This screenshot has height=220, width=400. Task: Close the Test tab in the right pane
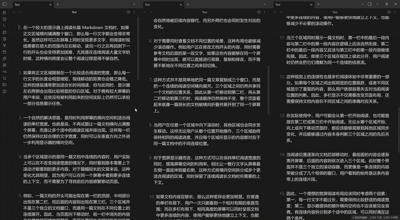(x=311, y=4)
